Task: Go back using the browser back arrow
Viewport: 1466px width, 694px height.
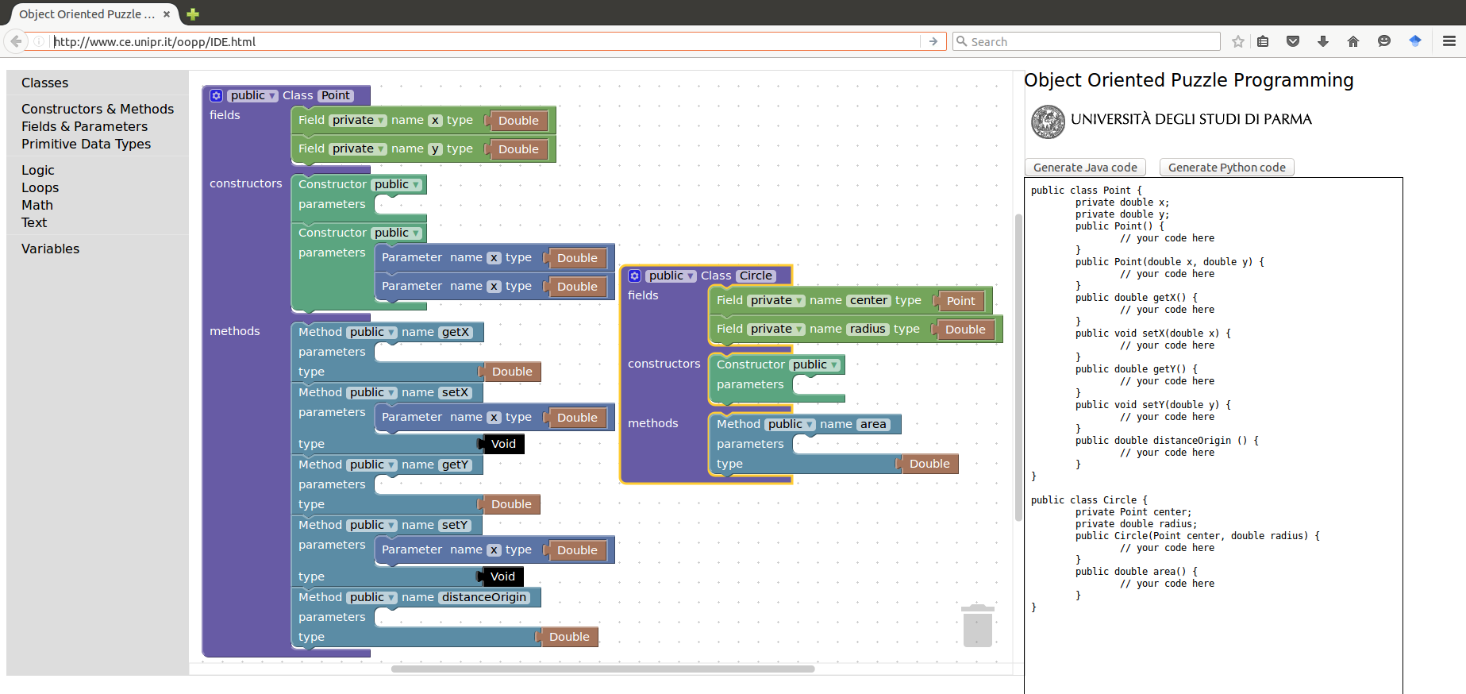Action: pyautogui.click(x=16, y=41)
